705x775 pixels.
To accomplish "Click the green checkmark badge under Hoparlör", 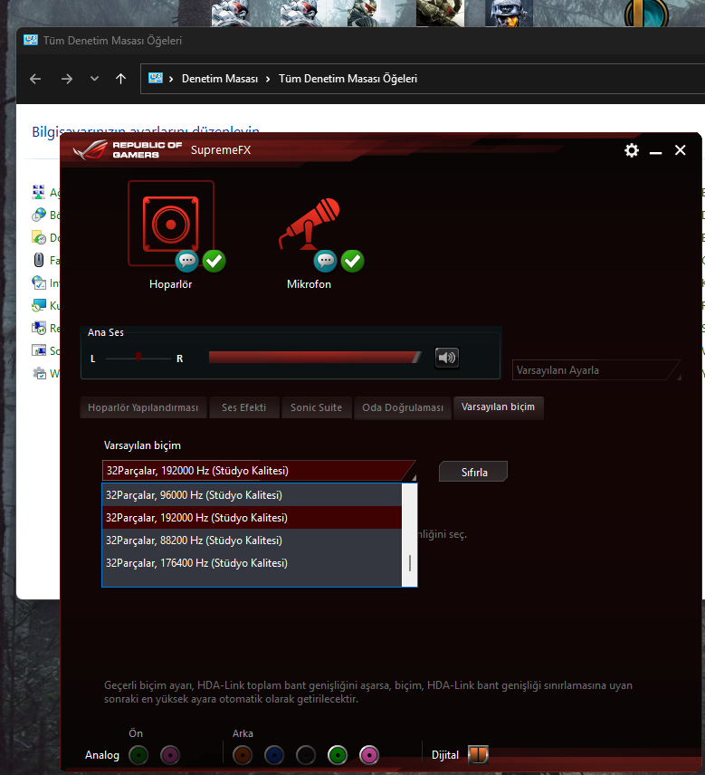I will tap(214, 261).
